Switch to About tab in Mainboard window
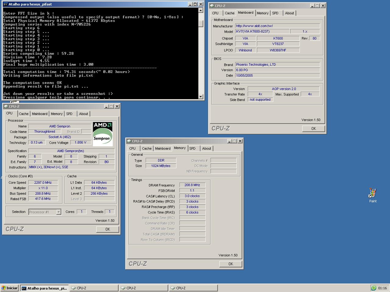Viewport: 390px width, 292px height. [x=289, y=13]
